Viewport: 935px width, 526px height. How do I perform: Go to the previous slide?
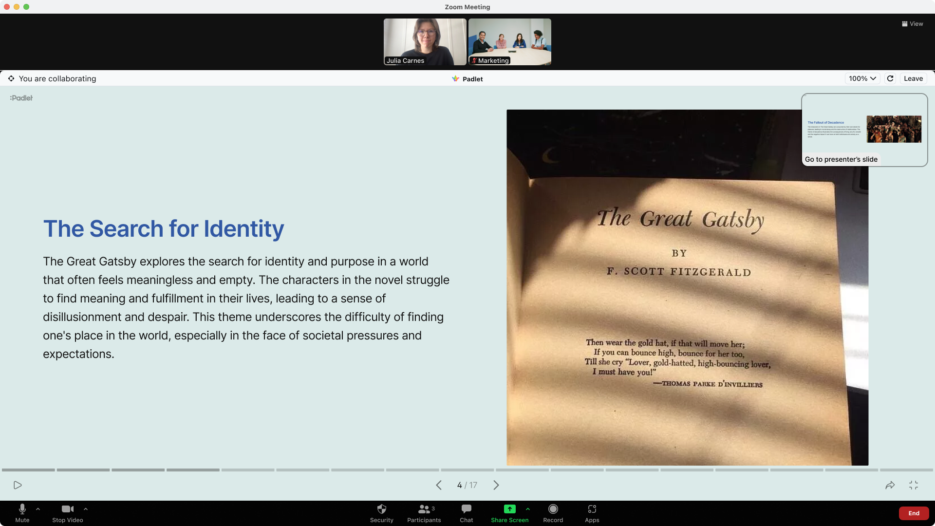click(439, 485)
